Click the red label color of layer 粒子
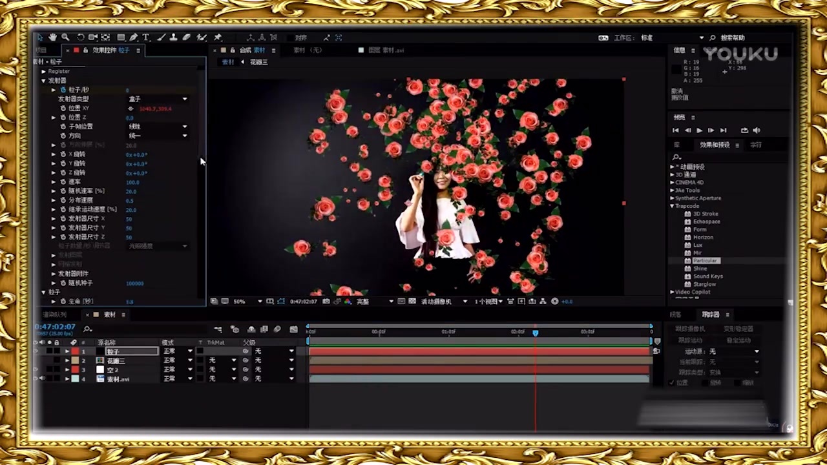This screenshot has width=827, height=465. 75,351
